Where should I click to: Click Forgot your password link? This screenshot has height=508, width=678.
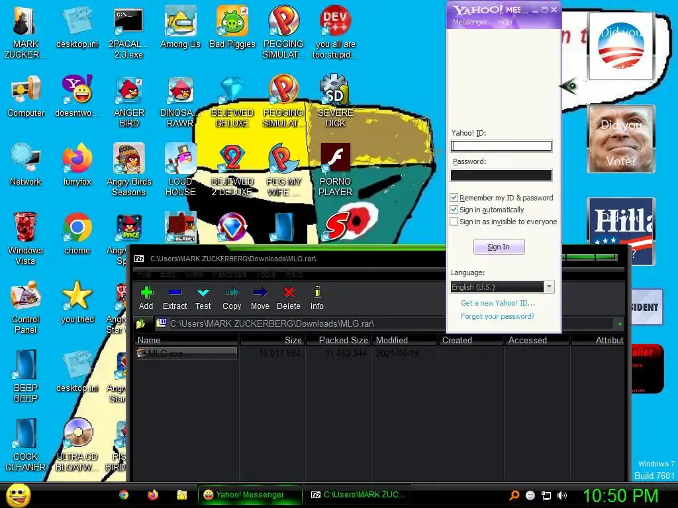point(498,316)
